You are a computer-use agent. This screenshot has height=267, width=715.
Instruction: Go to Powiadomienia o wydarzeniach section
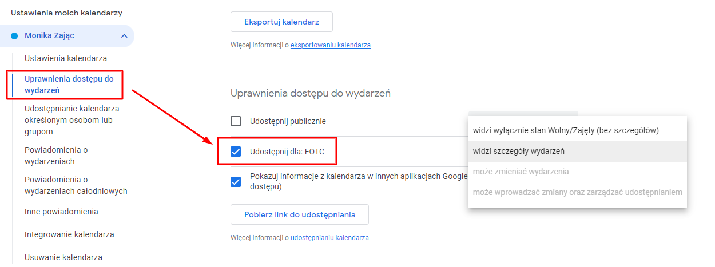click(56, 156)
